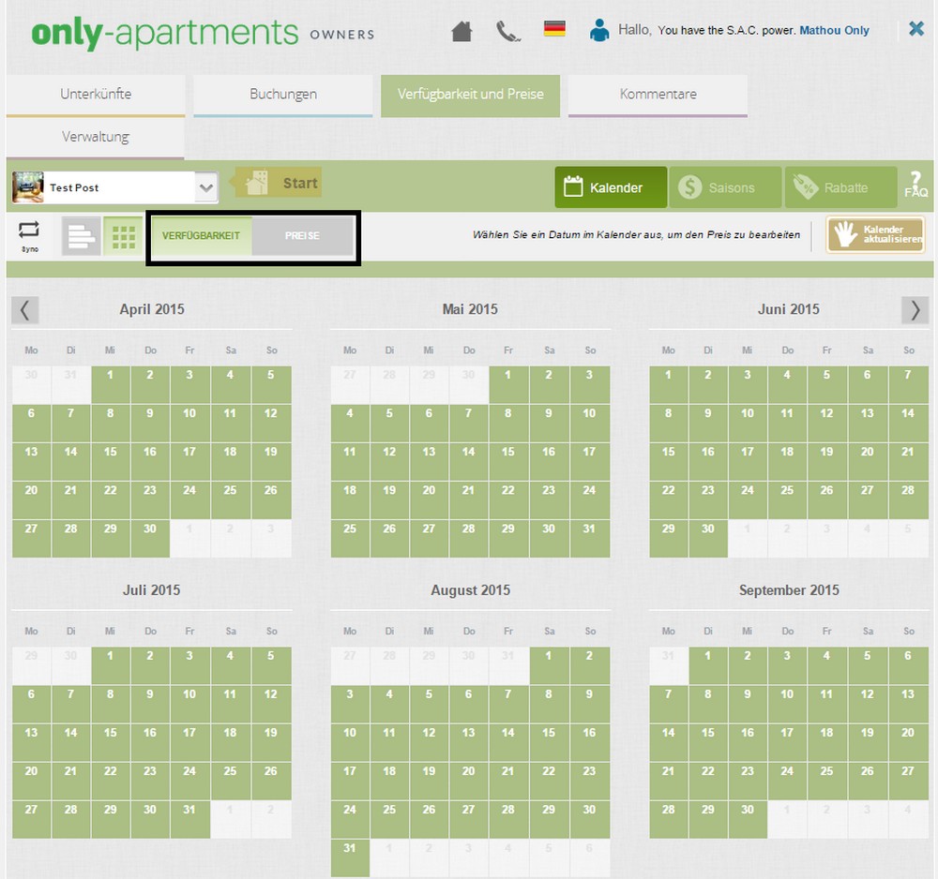The width and height of the screenshot is (938, 879).
Task: Click the phone contact icon
Action: coord(507,31)
